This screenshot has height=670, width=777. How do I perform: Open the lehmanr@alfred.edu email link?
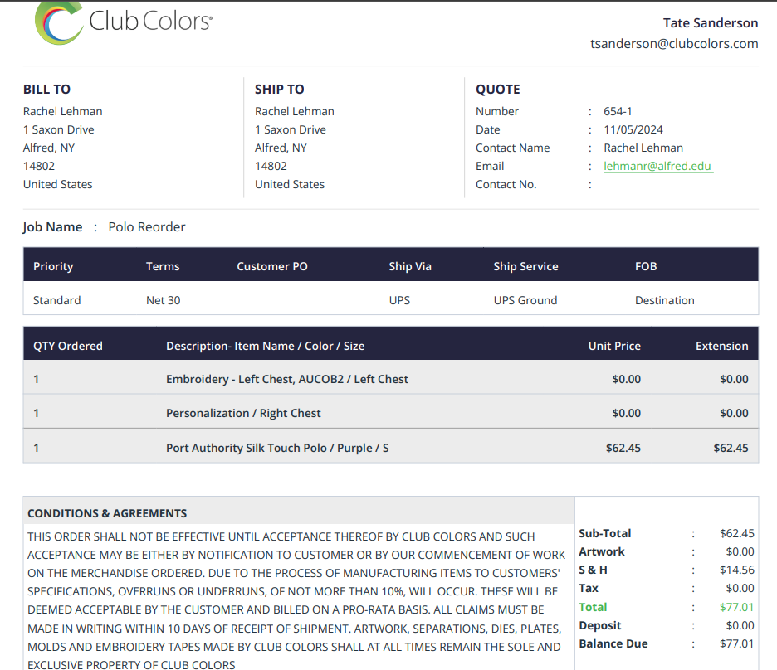[657, 167]
